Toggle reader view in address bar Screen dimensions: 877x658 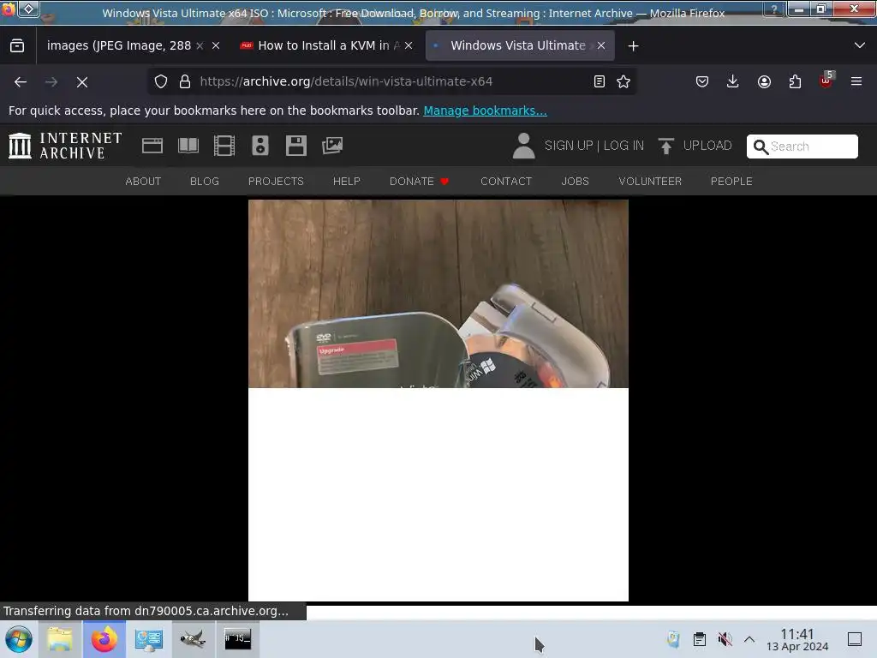pyautogui.click(x=599, y=81)
